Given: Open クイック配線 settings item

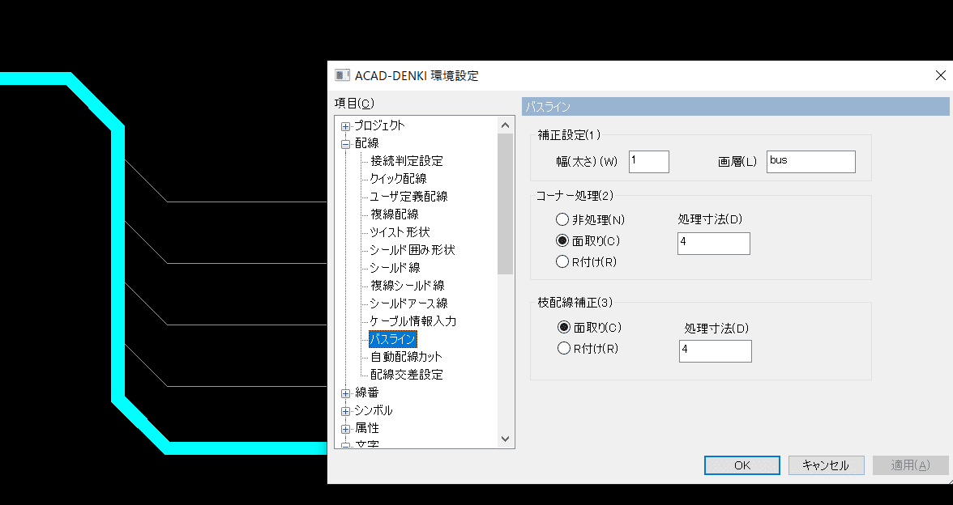Looking at the screenshot, I should click(x=398, y=178).
